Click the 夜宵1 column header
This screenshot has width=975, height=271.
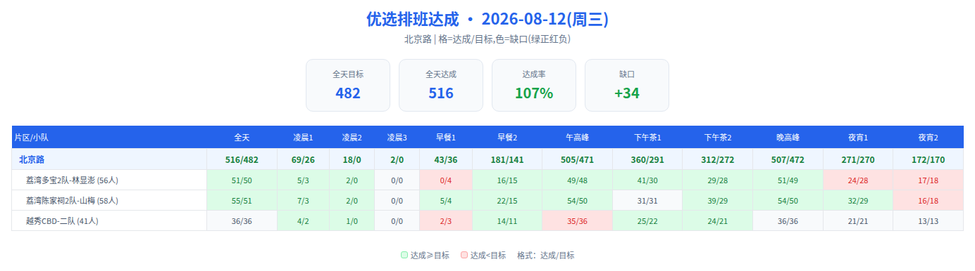[857, 138]
